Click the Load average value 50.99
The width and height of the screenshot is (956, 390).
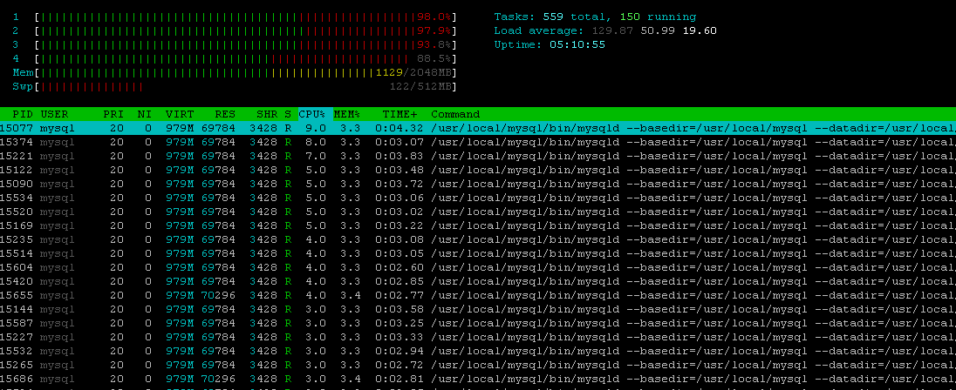click(658, 31)
